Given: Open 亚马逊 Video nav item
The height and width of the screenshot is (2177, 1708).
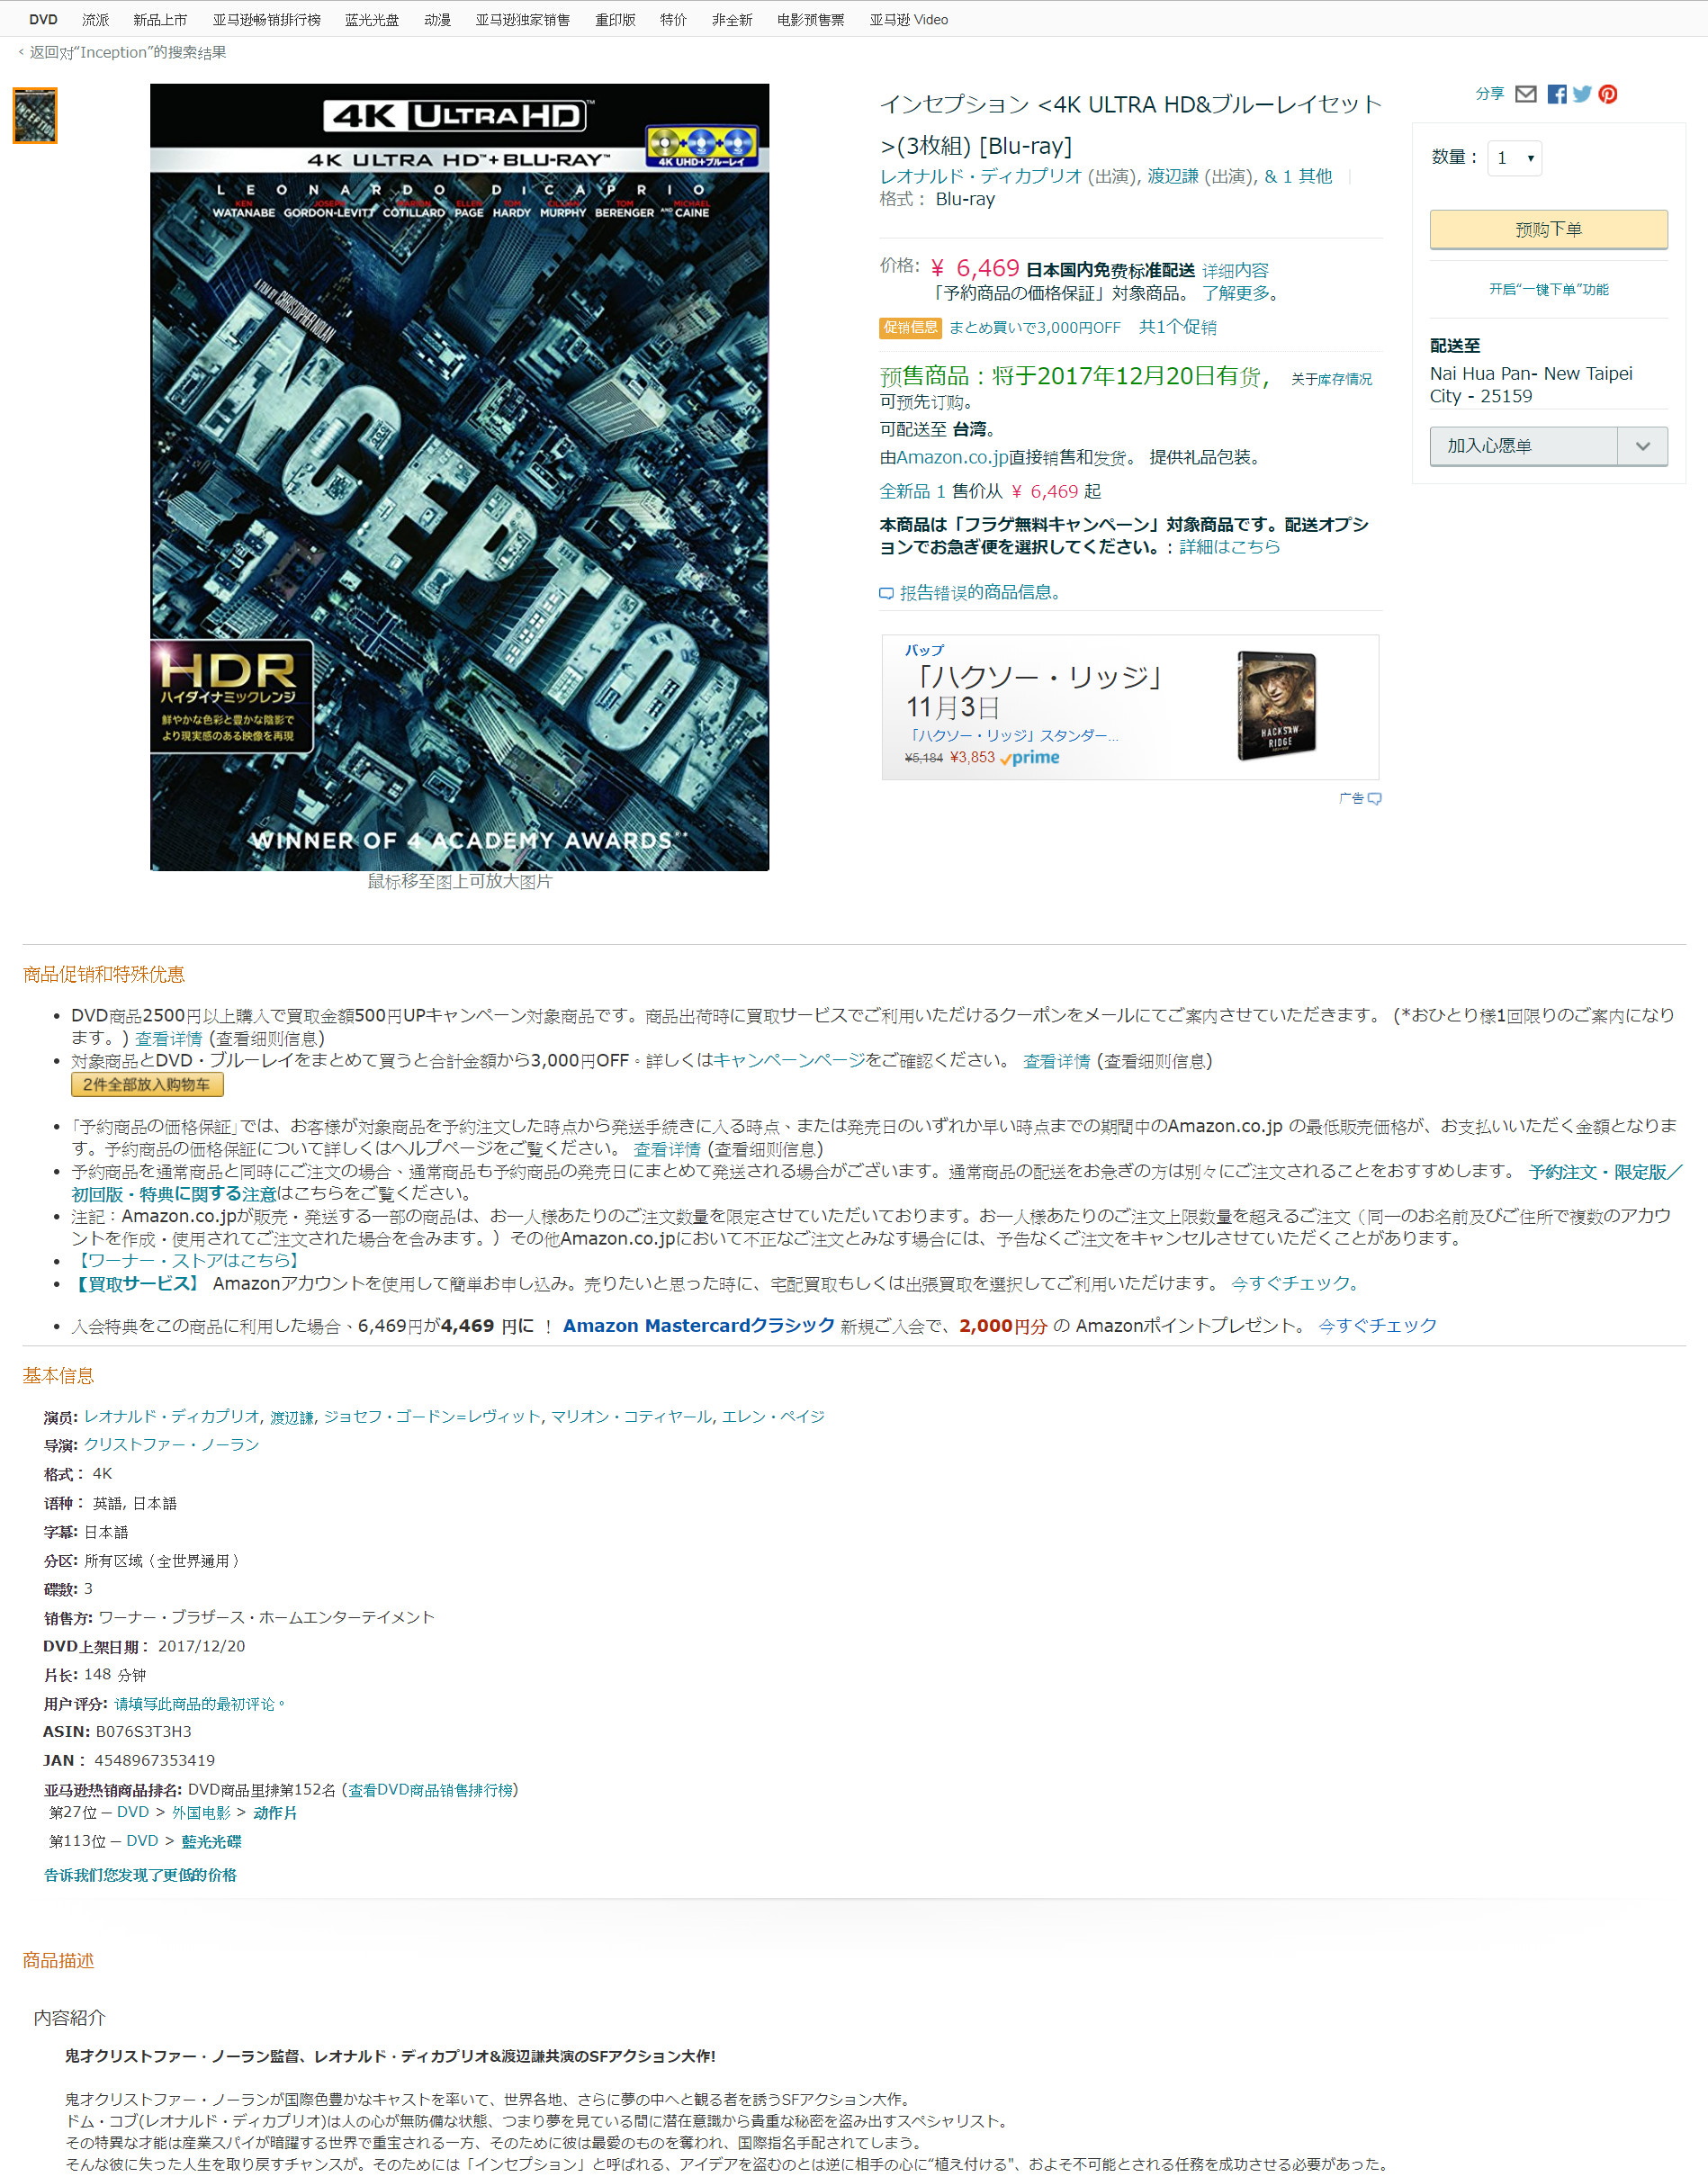Looking at the screenshot, I should point(909,20).
